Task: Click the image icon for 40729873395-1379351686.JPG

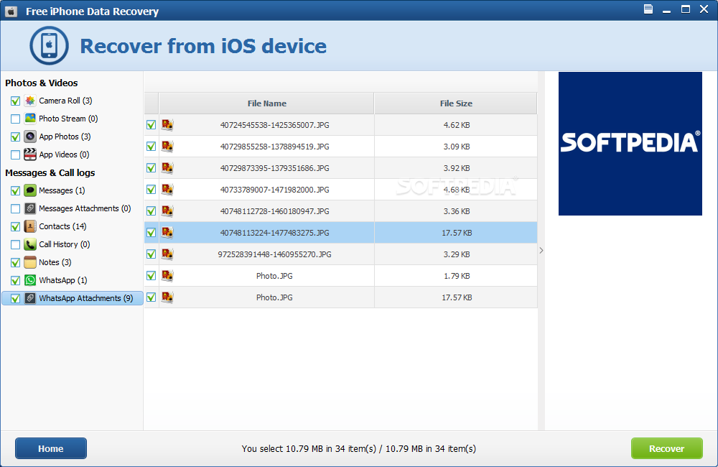Action: [167, 167]
